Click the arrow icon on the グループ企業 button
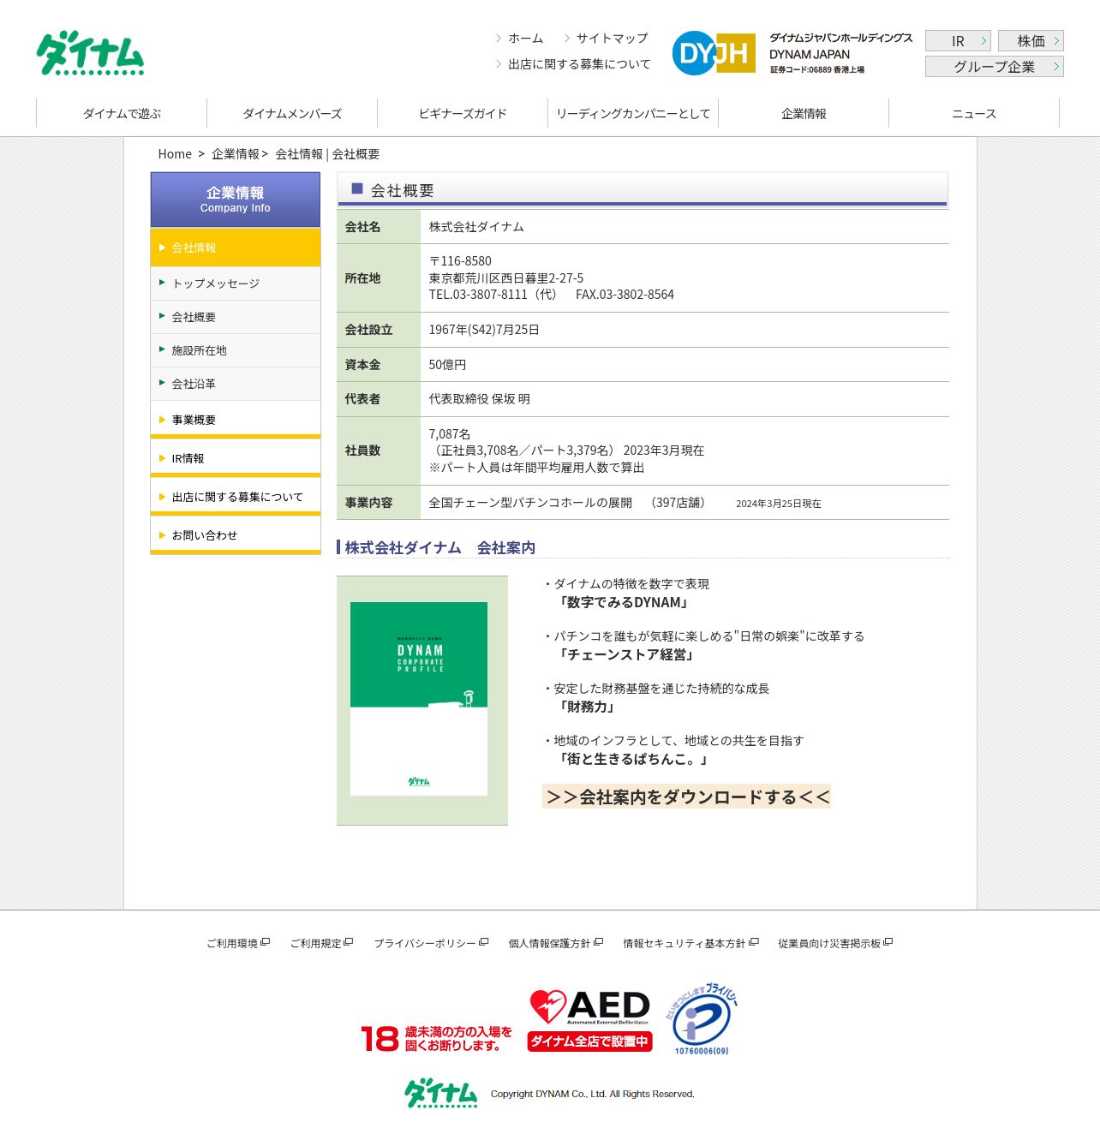The image size is (1100, 1134). [1056, 67]
